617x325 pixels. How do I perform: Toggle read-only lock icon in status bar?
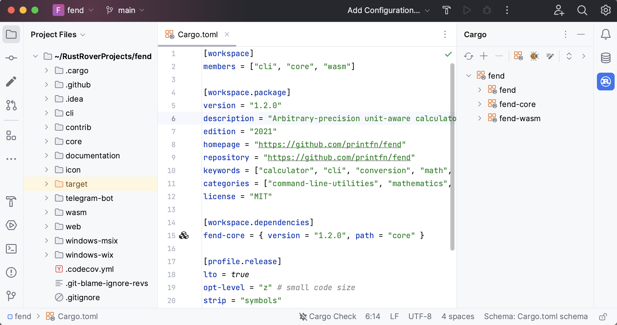point(603,317)
